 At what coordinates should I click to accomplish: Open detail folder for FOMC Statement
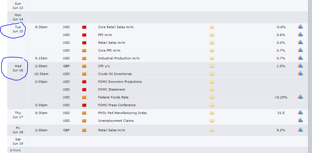pos(212,89)
